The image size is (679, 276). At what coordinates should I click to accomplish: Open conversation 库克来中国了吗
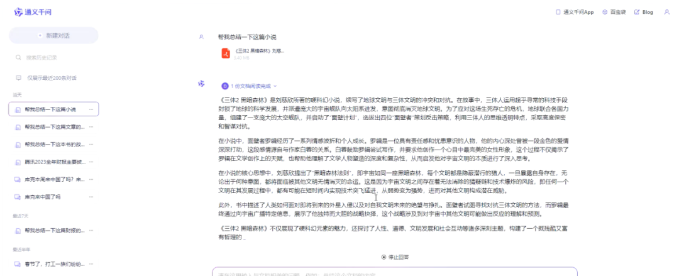point(53,197)
